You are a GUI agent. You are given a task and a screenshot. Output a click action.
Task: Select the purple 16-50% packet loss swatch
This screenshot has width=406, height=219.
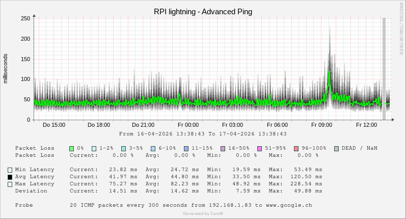(223, 148)
